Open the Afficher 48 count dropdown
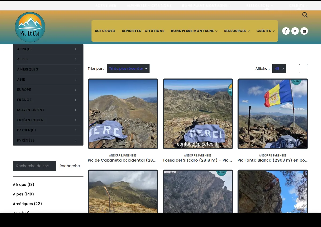 pyautogui.click(x=279, y=69)
